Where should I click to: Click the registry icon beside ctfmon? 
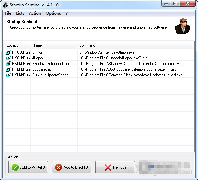(8, 52)
